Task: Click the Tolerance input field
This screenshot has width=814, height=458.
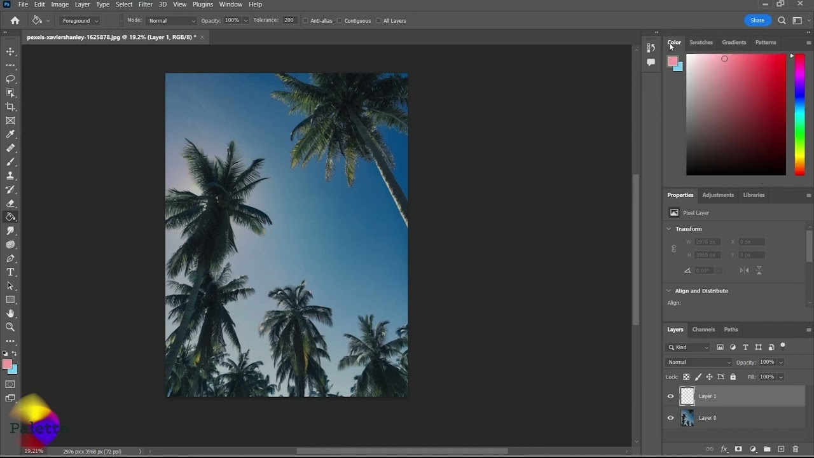Action: point(289,20)
